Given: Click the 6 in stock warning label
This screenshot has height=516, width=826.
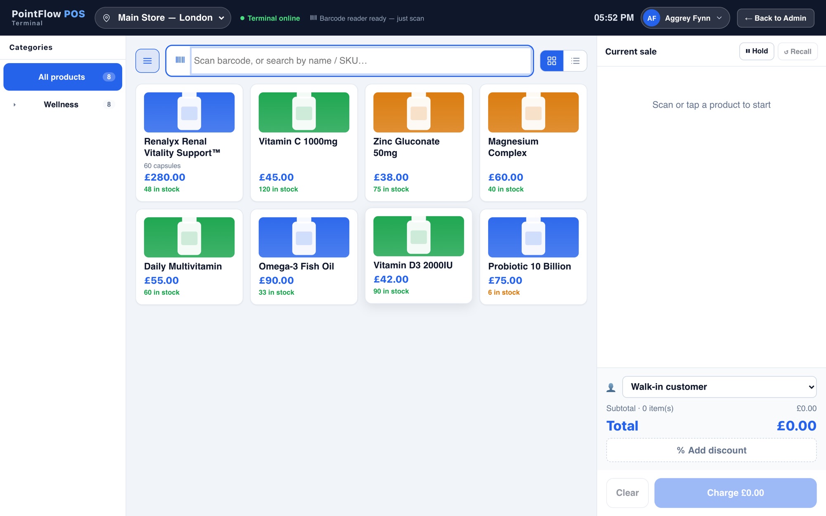Looking at the screenshot, I should point(504,292).
